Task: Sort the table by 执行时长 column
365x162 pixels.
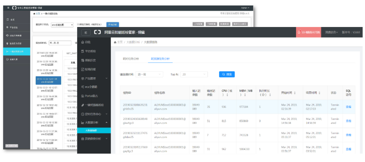Action: coord(270,95)
